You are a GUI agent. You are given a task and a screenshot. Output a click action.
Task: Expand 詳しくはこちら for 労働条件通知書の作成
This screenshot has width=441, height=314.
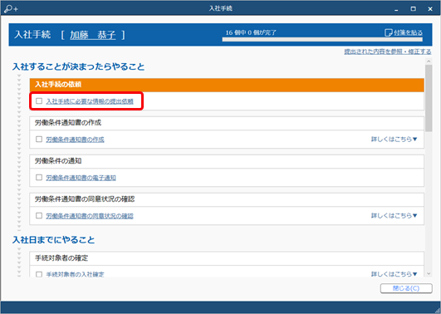(394, 140)
